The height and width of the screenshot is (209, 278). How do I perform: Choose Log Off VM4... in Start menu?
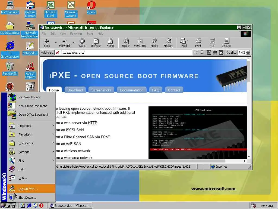tap(31, 189)
